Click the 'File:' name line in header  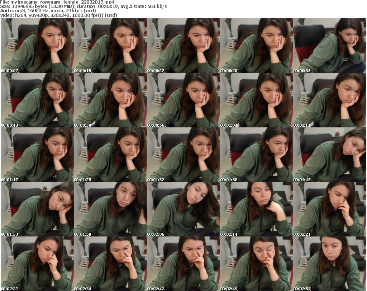[57, 2]
